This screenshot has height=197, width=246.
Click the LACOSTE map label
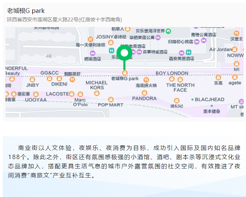[x=57, y=94]
